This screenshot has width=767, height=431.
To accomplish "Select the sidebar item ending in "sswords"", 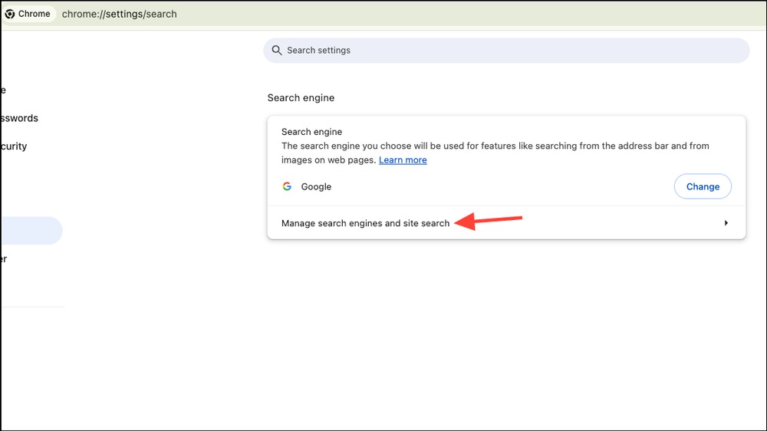I will (x=19, y=118).
